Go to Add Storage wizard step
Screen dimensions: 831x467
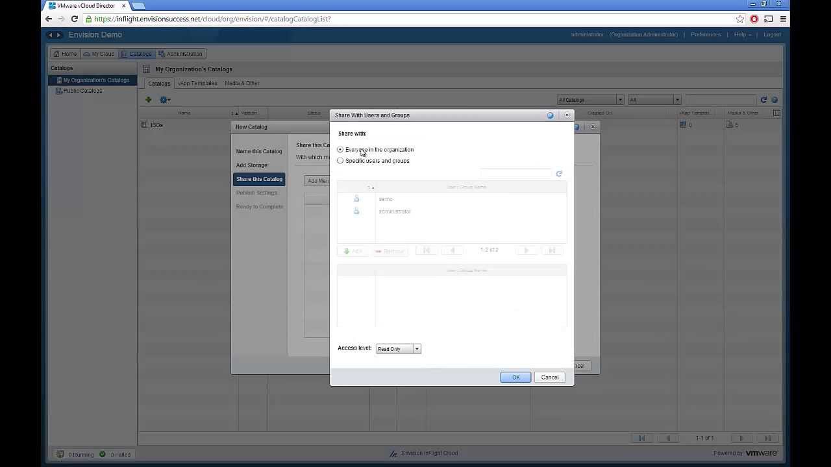coord(252,165)
